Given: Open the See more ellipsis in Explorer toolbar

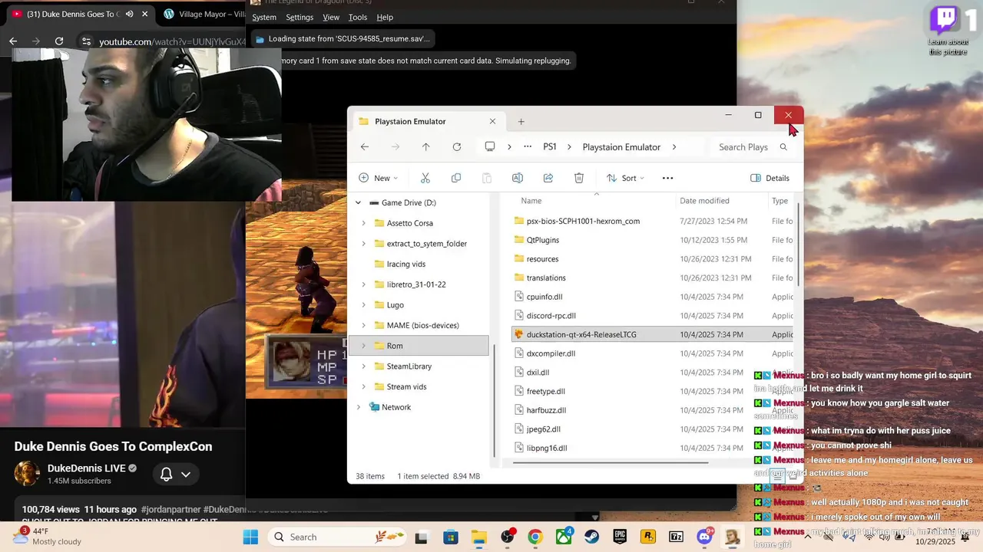Looking at the screenshot, I should pos(667,178).
